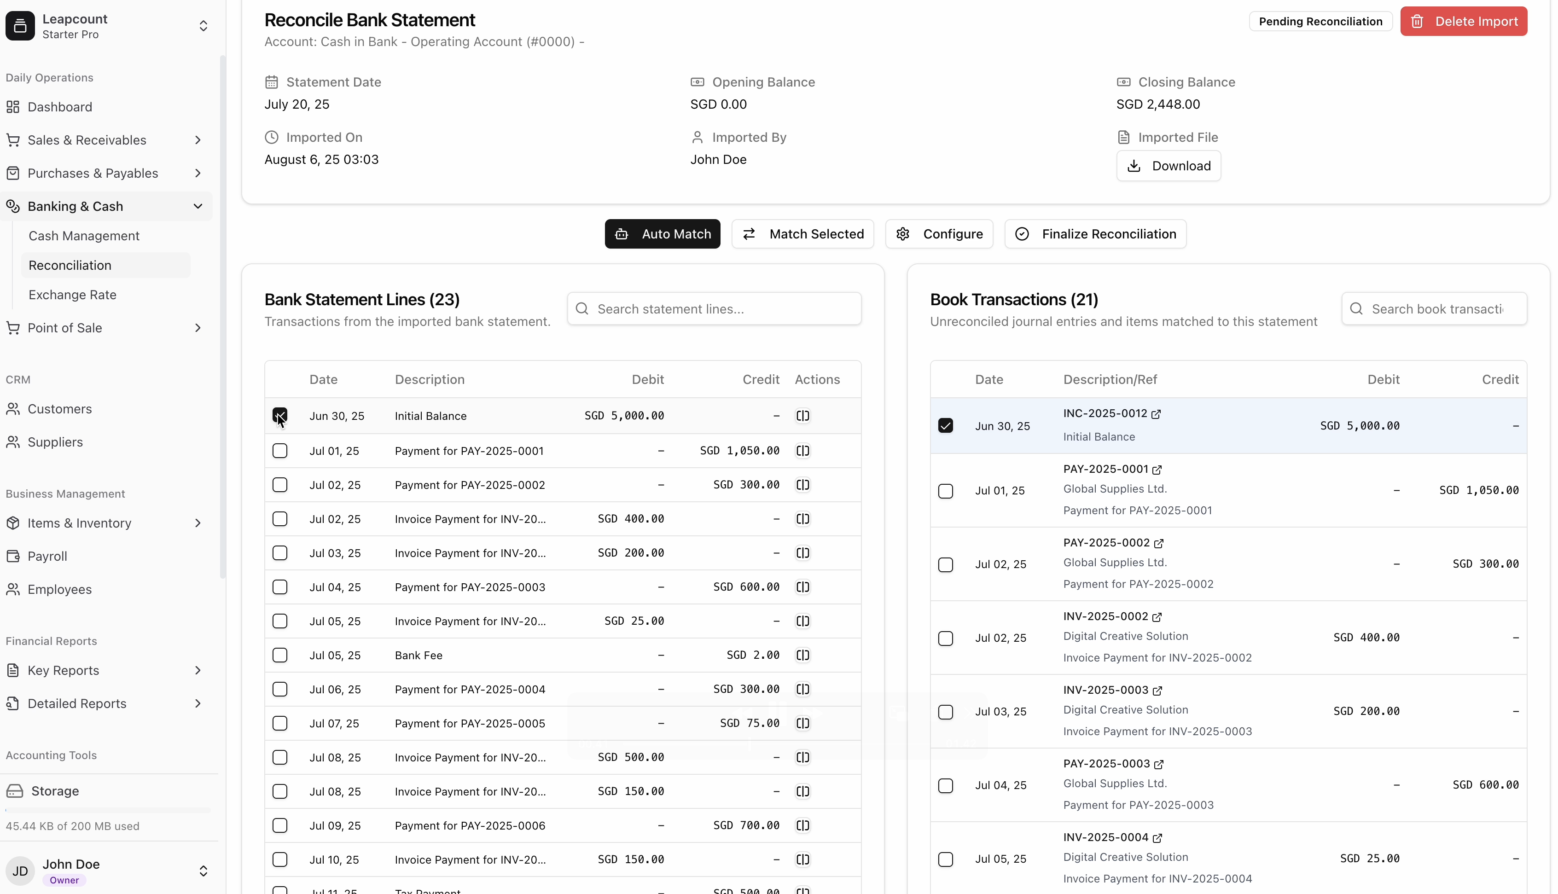Select checkbox for Payment for PAY-2025-0001 line
Screen dimensions: 1558x894
pos(280,451)
